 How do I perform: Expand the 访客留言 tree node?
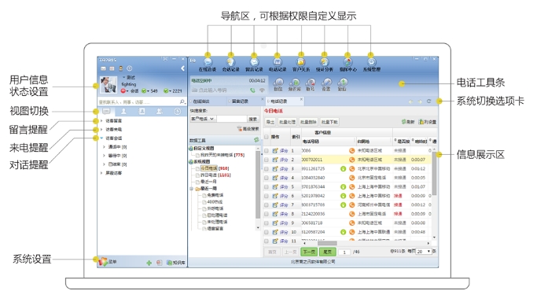(101, 121)
